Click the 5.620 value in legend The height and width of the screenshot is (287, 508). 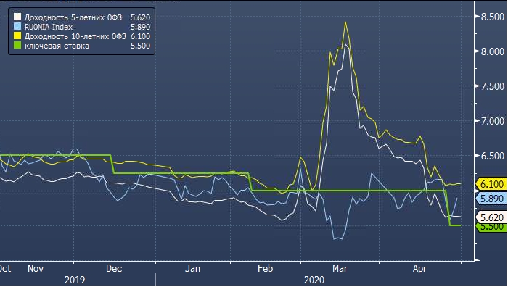click(140, 17)
